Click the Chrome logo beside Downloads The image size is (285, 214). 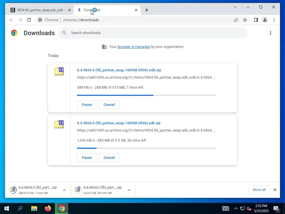[x=14, y=33]
